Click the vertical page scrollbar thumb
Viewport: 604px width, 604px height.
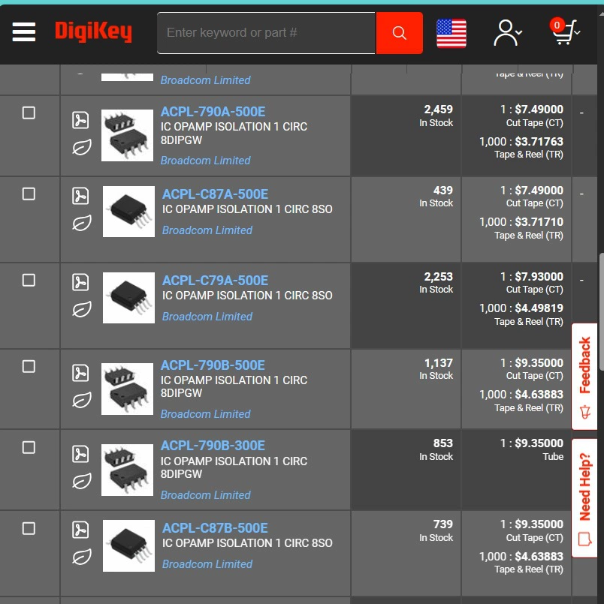click(x=601, y=311)
